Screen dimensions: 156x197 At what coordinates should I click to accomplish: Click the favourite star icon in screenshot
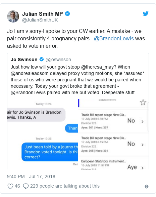[x=143, y=102]
